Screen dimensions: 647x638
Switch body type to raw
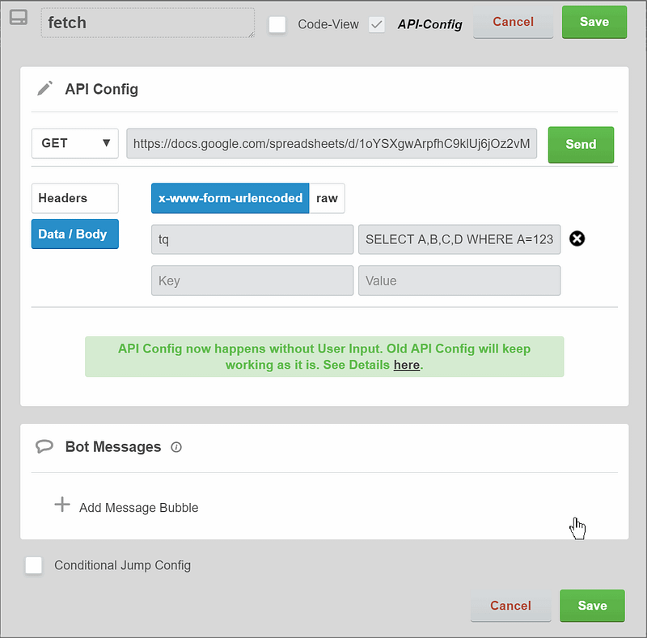(327, 198)
